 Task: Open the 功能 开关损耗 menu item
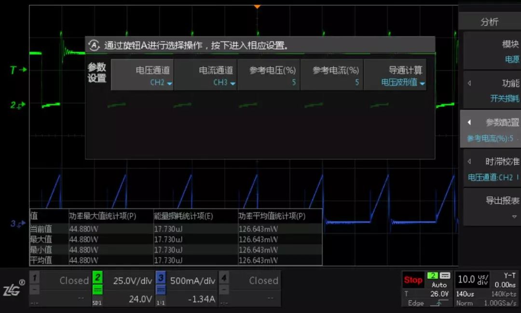492,90
